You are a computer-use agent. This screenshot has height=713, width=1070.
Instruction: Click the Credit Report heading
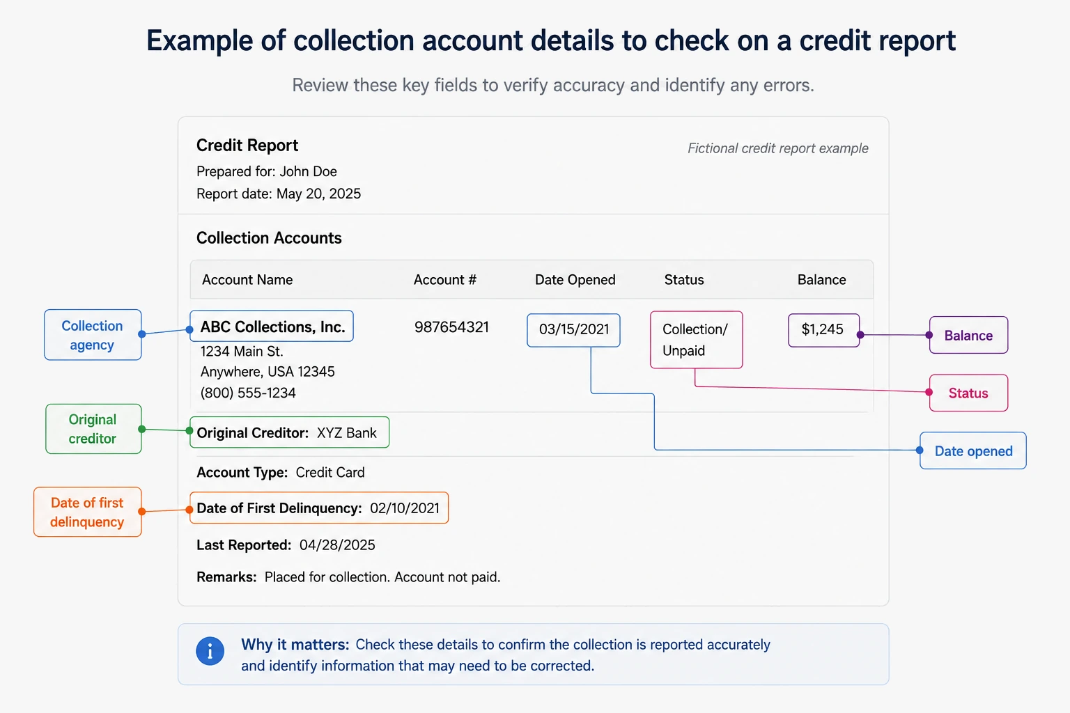[x=247, y=145]
